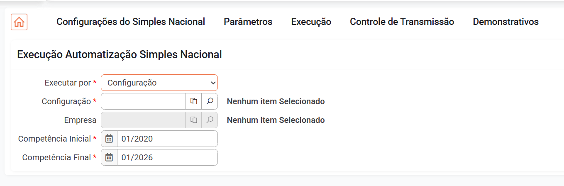Open Configurações do Simples Nacional menu
The height and width of the screenshot is (186, 564).
click(131, 22)
